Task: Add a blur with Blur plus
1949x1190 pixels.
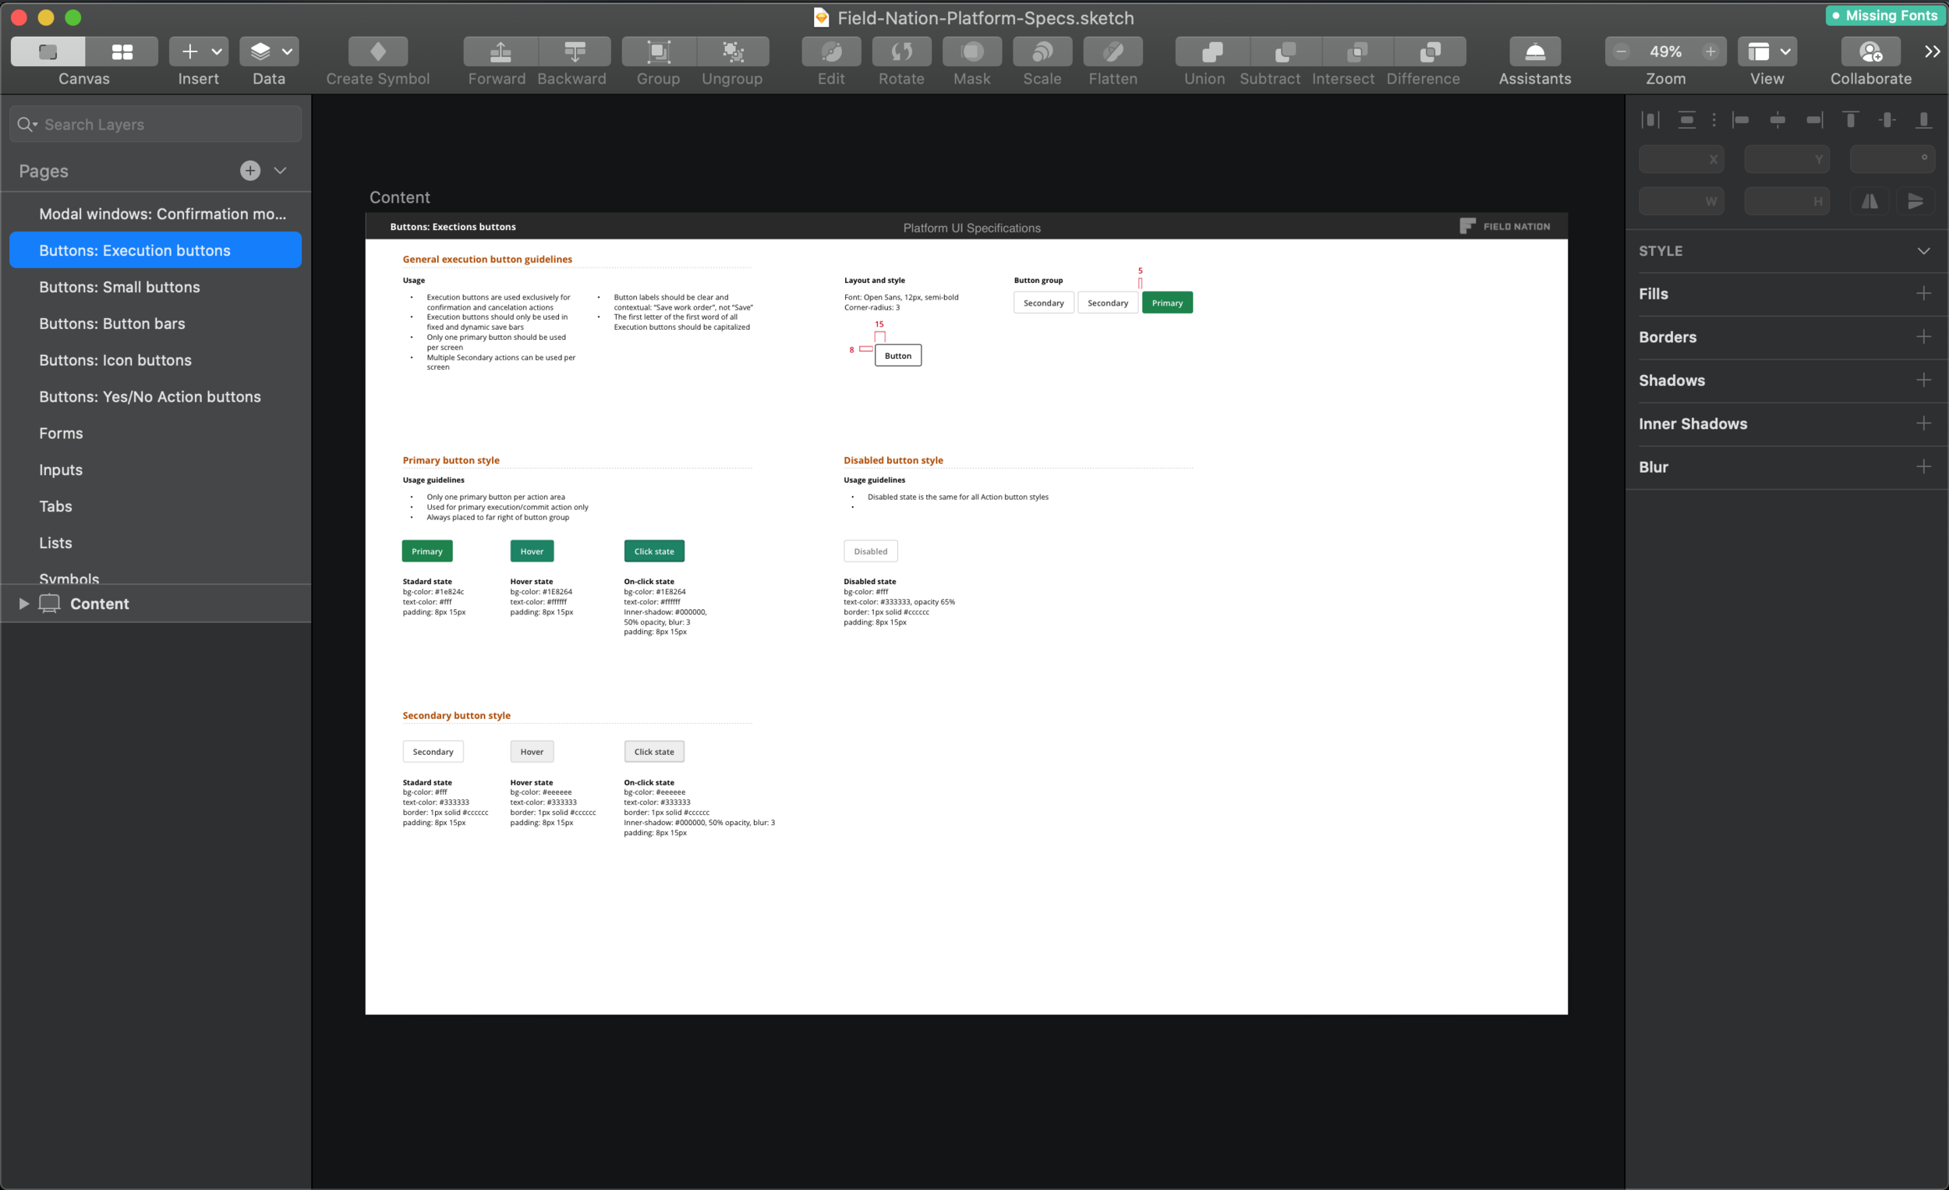Action: [x=1924, y=467]
